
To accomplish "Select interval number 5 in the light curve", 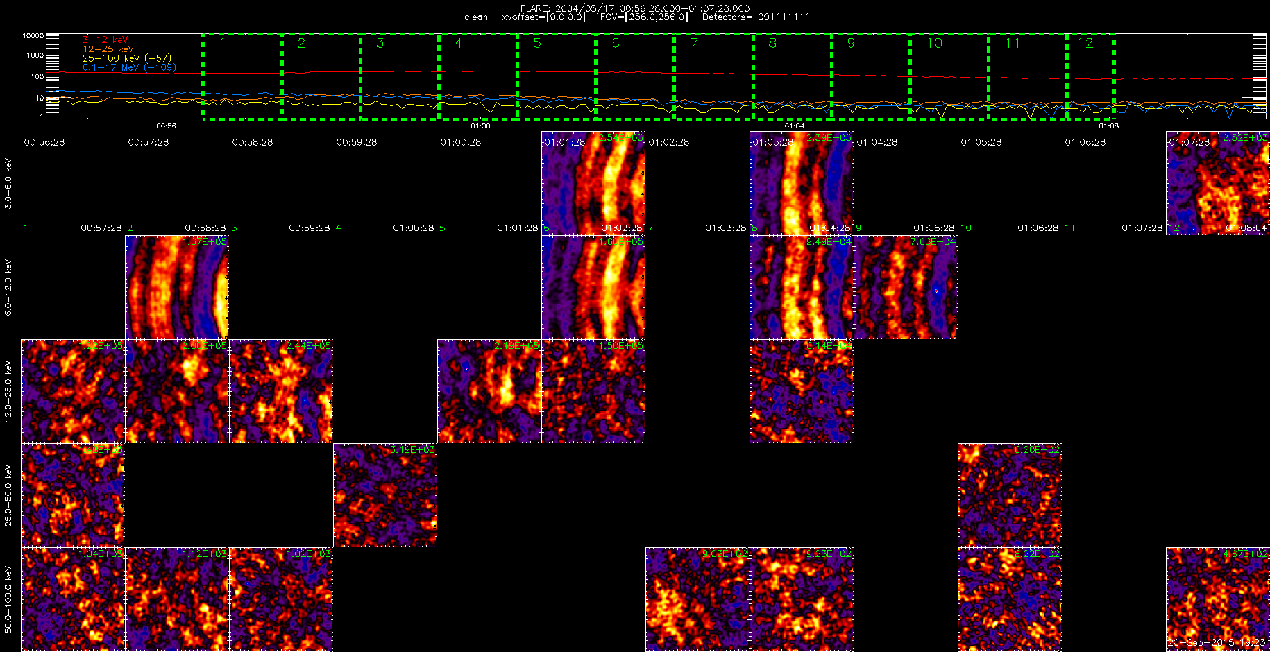I will coord(557,76).
